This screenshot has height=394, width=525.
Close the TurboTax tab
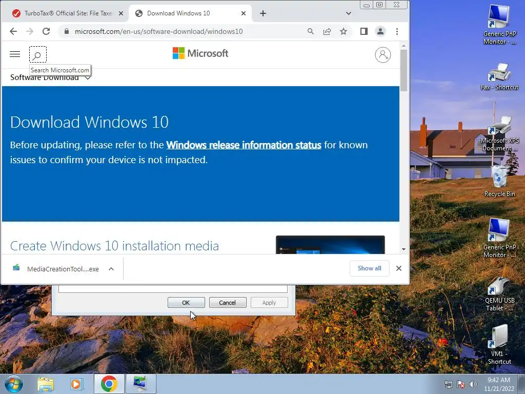tap(121, 13)
